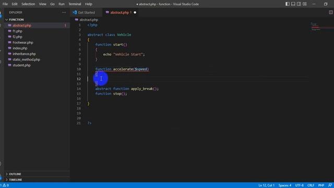Minimize the VS Code window
The height and width of the screenshot is (188, 334).
(314, 4)
